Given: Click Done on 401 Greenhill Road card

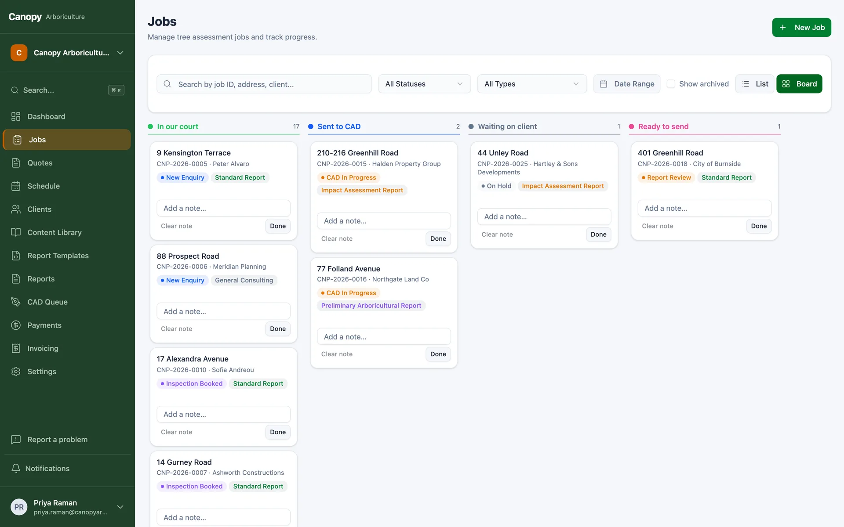Looking at the screenshot, I should tap(759, 226).
